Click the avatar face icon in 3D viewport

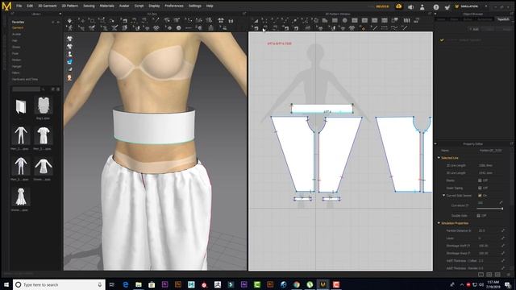[x=69, y=78]
